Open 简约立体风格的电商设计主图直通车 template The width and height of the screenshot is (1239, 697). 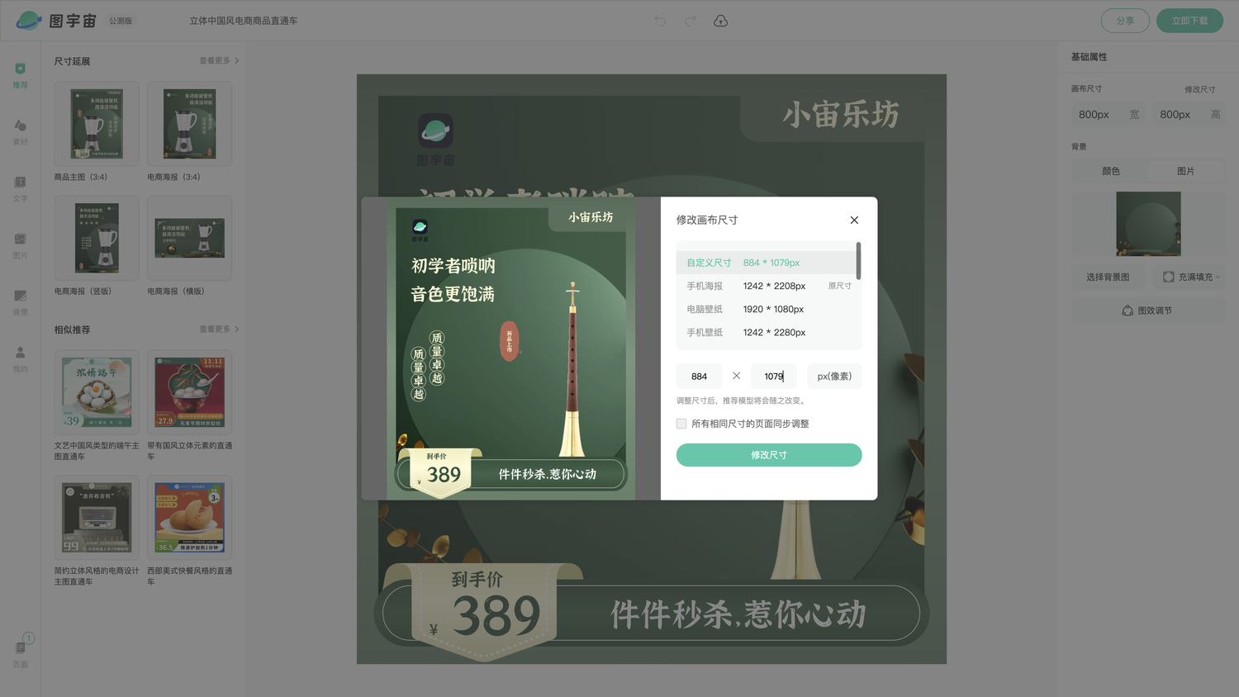coord(97,517)
